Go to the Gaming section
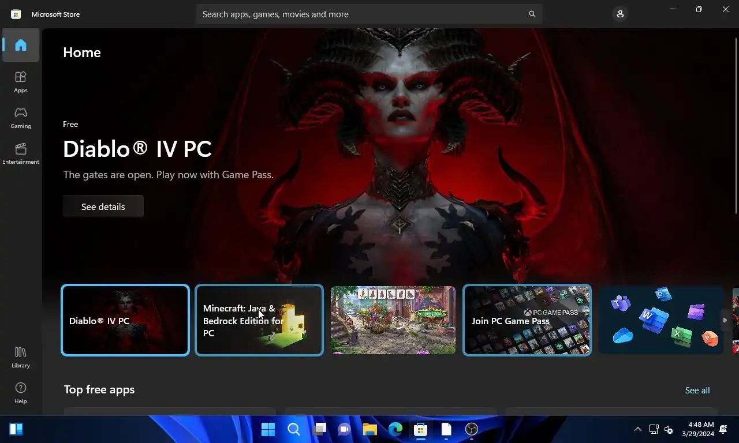The width and height of the screenshot is (739, 443). tap(21, 118)
